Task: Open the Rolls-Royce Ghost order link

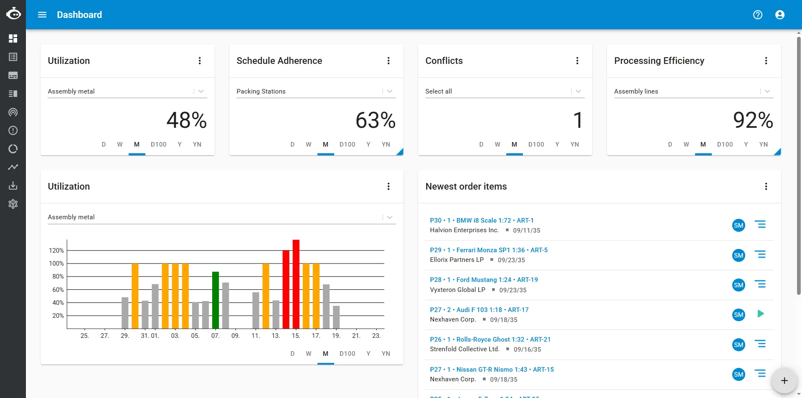Action: [x=490, y=340]
